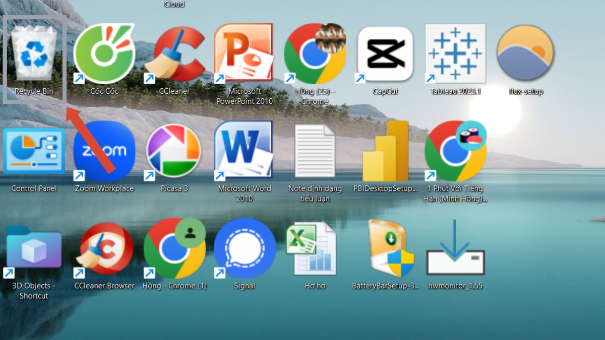This screenshot has height=340, width=605.
Task: Click the "Hồng - Chrome (1)" label
Action: tap(174, 286)
